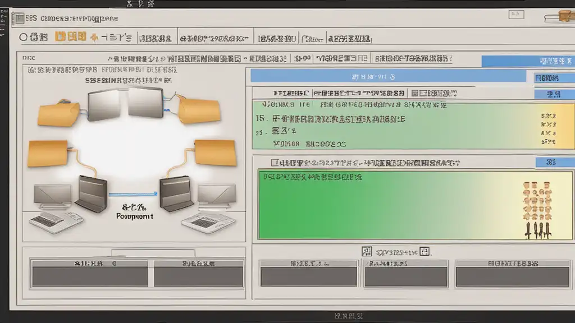
Task: Click the header line of the upper green list
Action: 354,105
